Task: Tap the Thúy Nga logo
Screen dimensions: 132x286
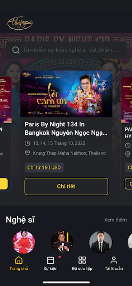Action: [x=20, y=23]
